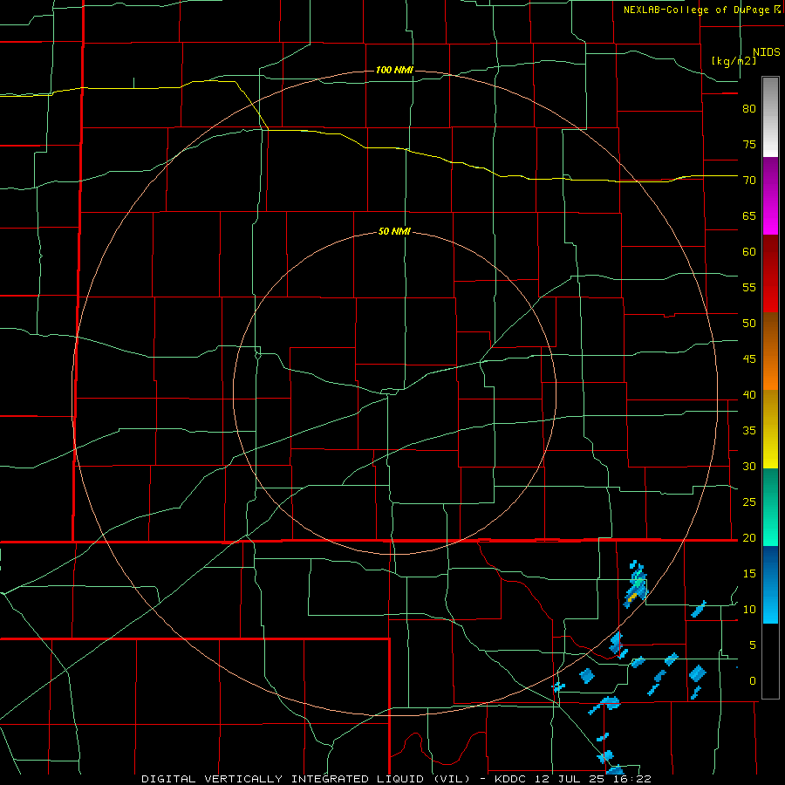
Task: Click the [kg/m2] units label
Action: pyautogui.click(x=734, y=61)
